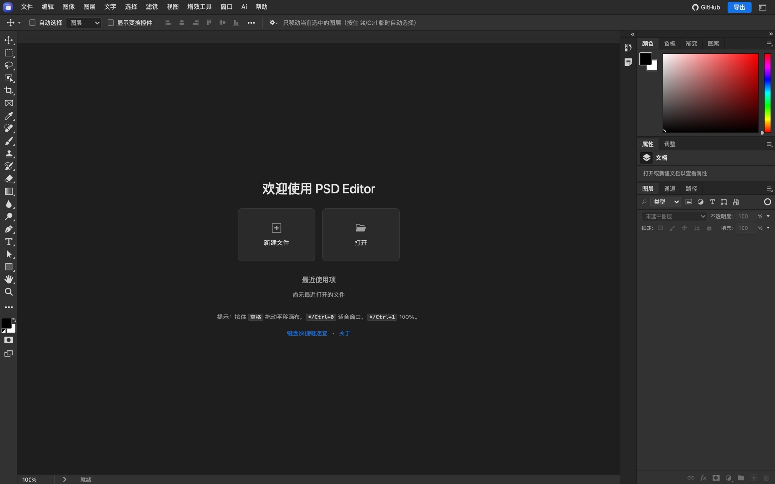775x484 pixels.
Task: Expand the 不透明度 percentage arrow
Action: 768,216
